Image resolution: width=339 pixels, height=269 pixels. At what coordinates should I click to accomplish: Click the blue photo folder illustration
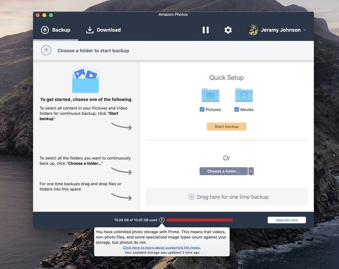pyautogui.click(x=86, y=80)
